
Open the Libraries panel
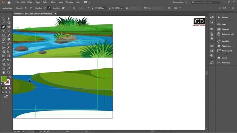[226, 29]
